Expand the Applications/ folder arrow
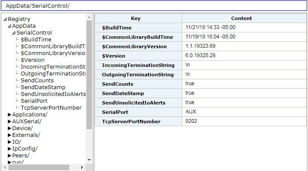 click(x=9, y=115)
